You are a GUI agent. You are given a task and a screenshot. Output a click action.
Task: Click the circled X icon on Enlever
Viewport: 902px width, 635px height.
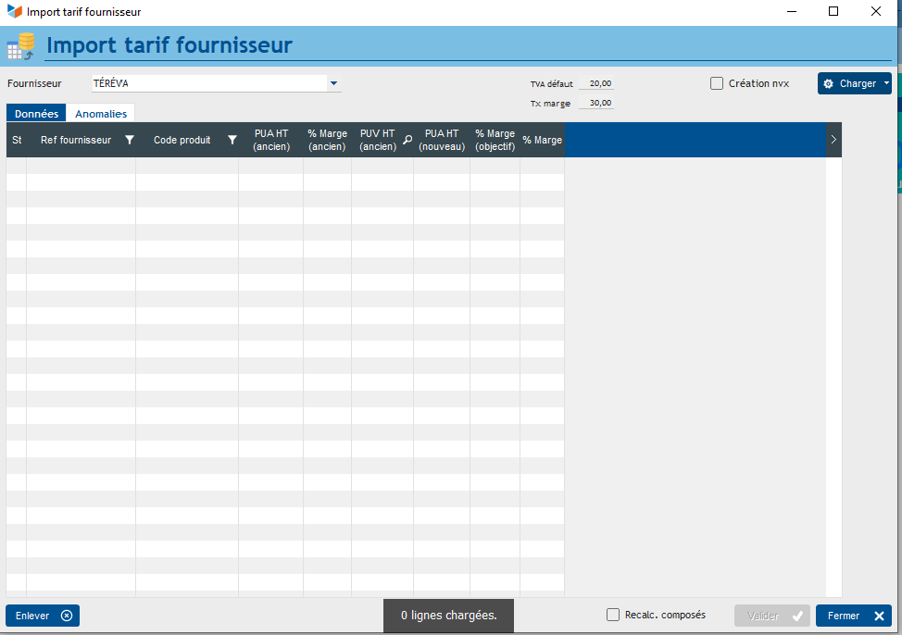[67, 616]
